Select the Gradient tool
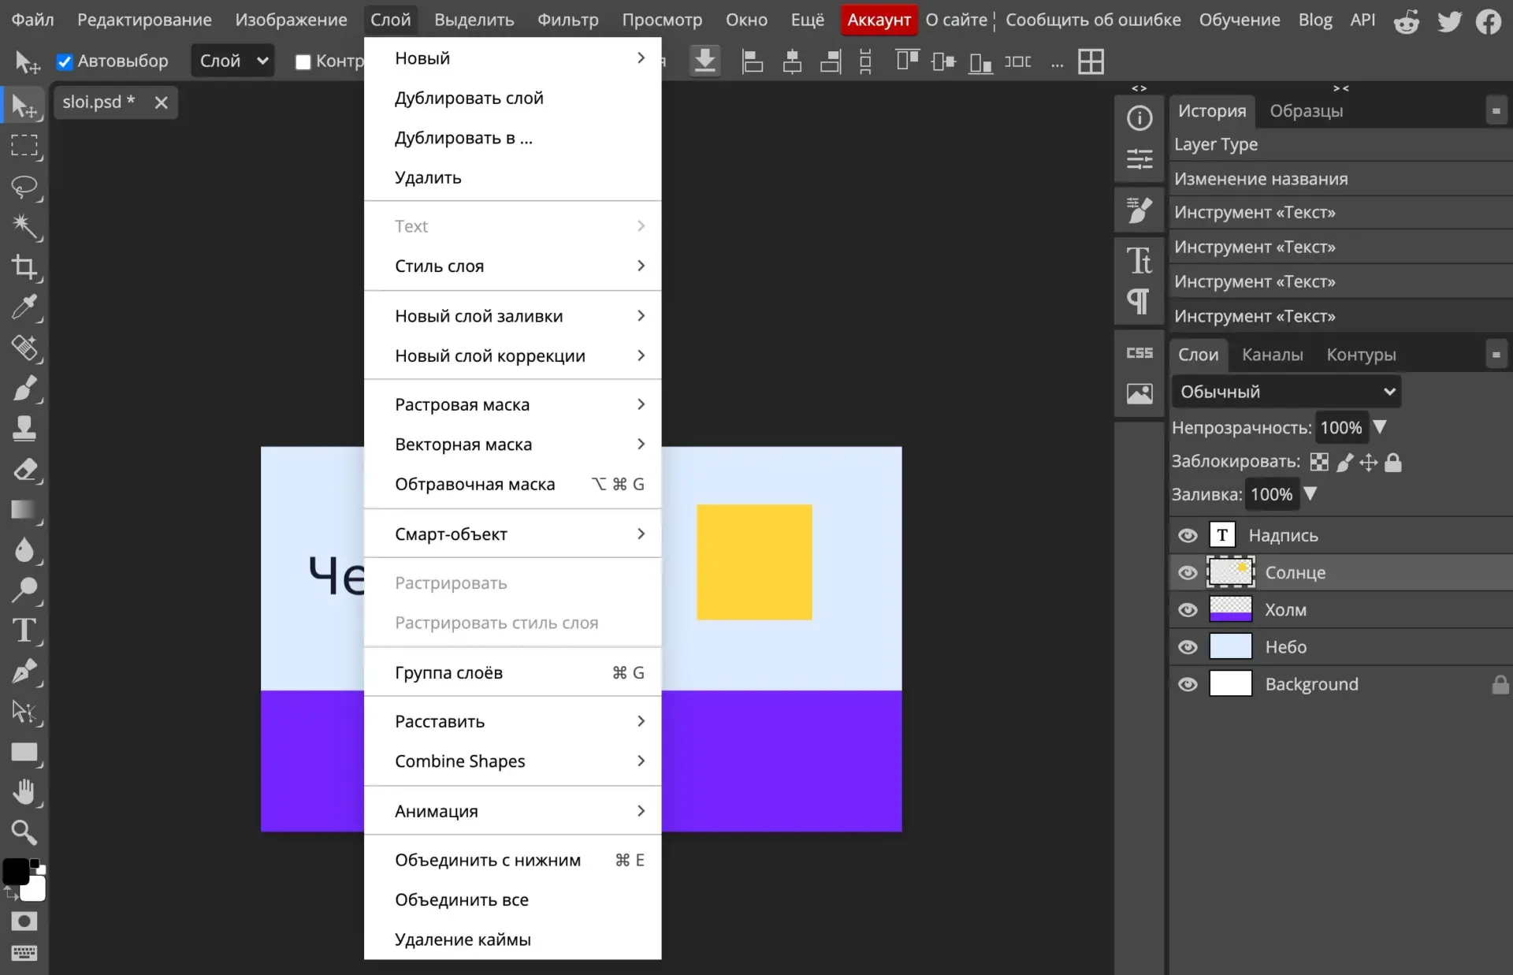The width and height of the screenshot is (1513, 975). [x=24, y=510]
